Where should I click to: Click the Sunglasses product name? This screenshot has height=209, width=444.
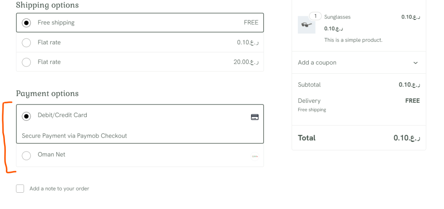(337, 17)
